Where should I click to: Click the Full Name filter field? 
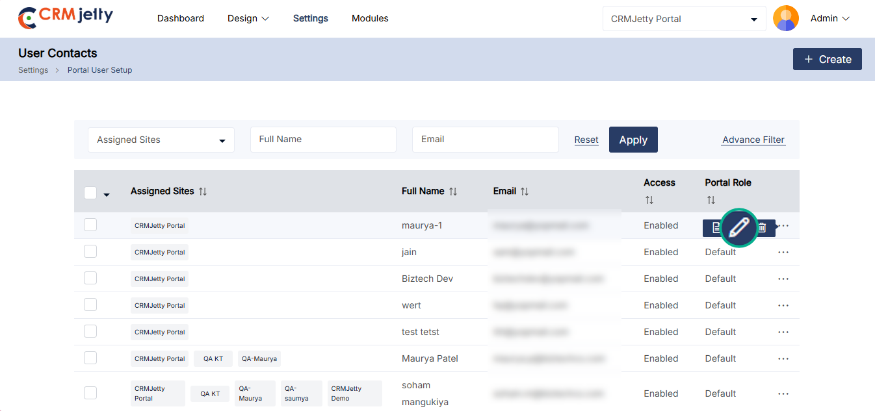[323, 140]
